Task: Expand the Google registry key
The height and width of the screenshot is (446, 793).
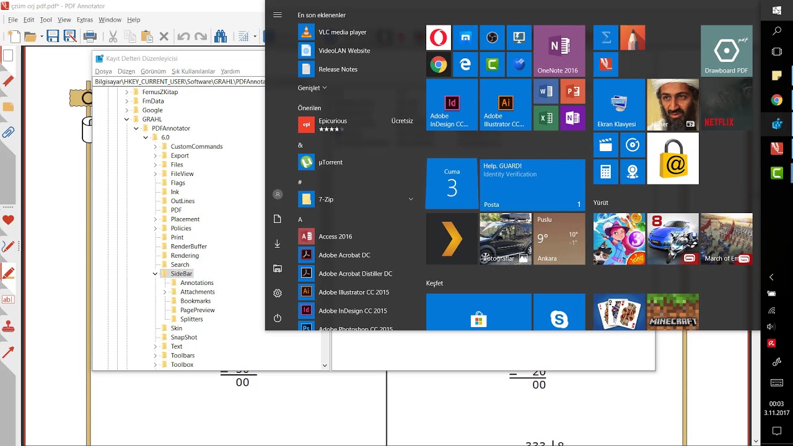Action: pyautogui.click(x=127, y=110)
